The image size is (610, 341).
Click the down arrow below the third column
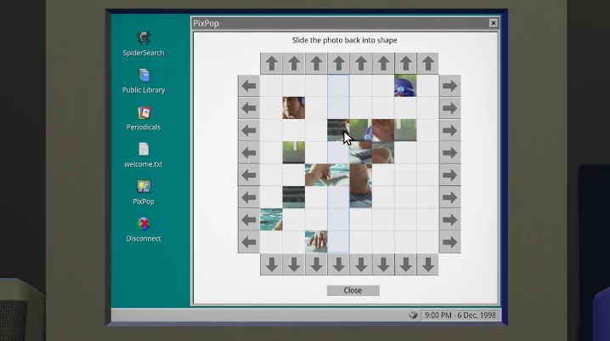pyautogui.click(x=316, y=264)
